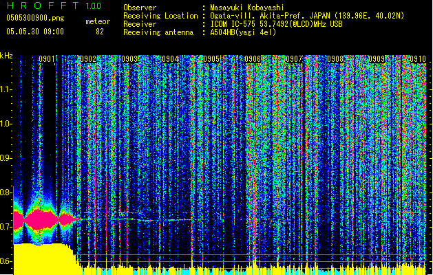433x275 pixels.
Task: Click the Receiving Location field label
Action: 160,16
